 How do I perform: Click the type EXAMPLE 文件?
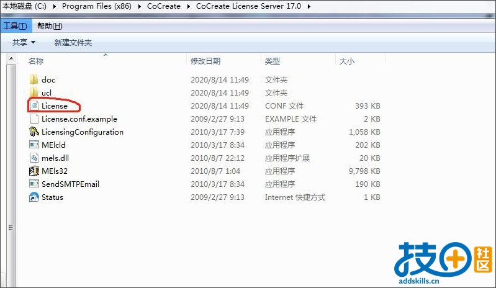point(291,119)
